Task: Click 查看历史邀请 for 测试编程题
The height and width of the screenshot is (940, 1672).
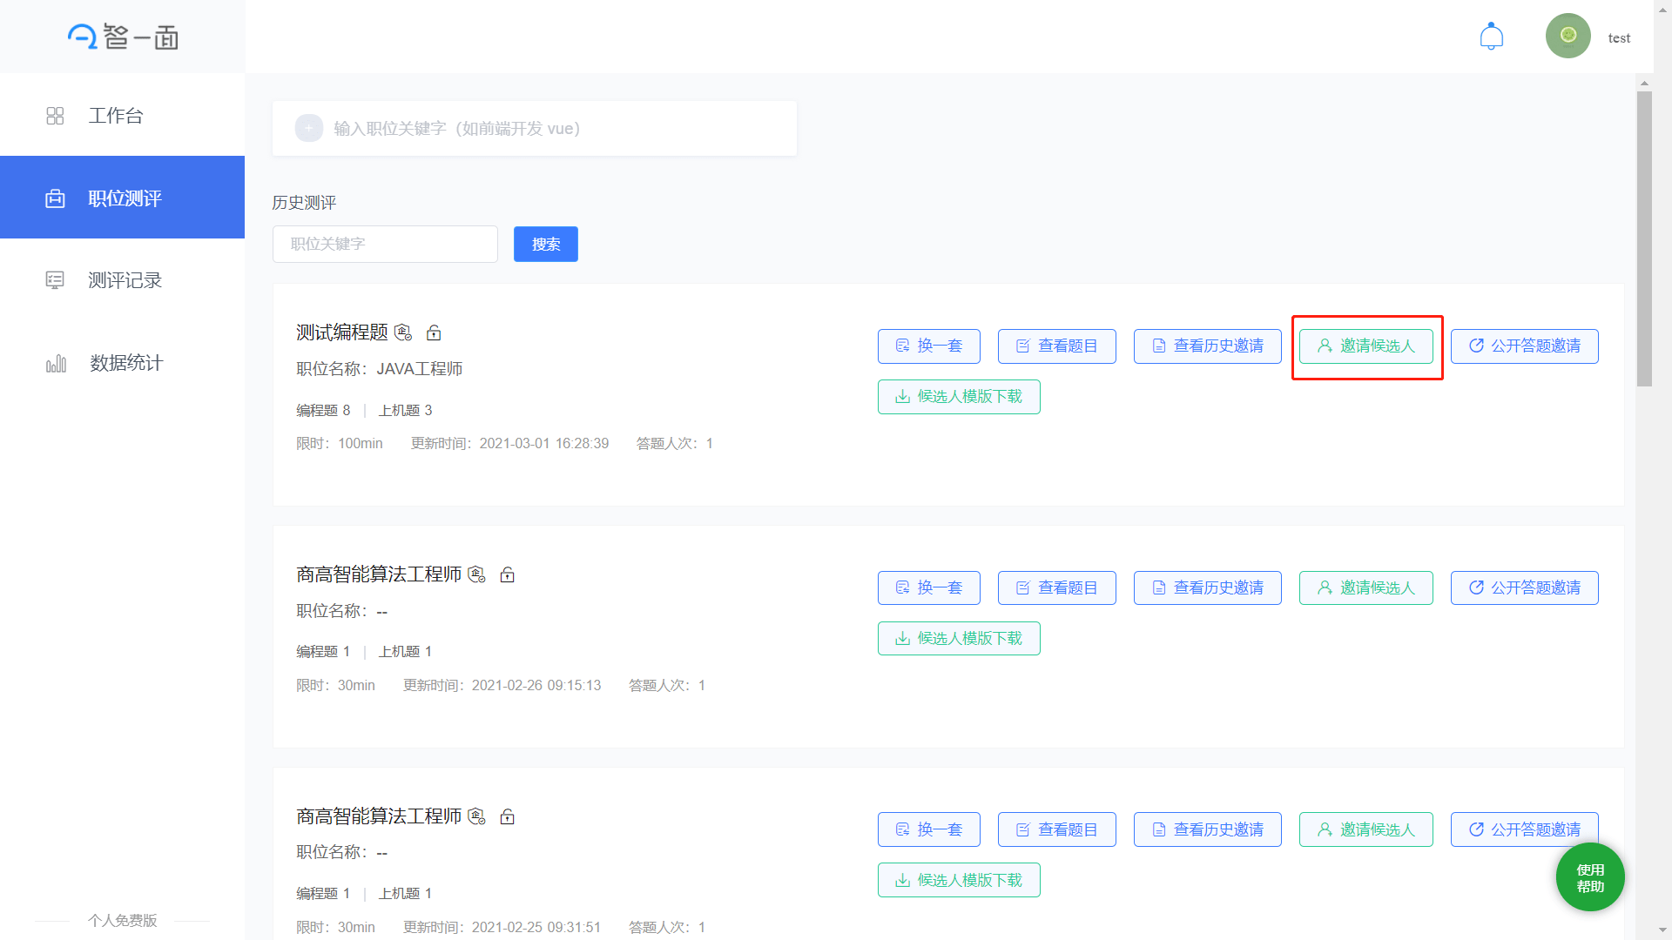Action: [x=1207, y=346]
